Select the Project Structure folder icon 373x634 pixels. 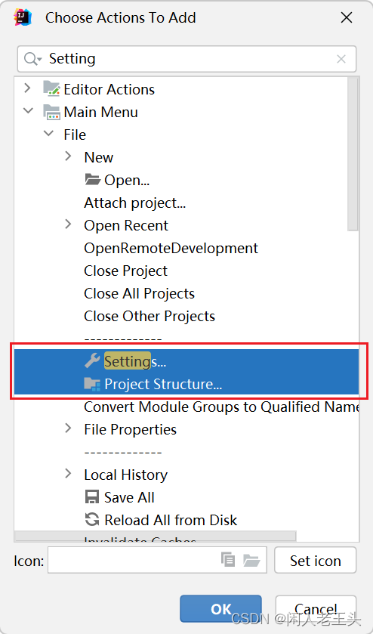click(92, 384)
